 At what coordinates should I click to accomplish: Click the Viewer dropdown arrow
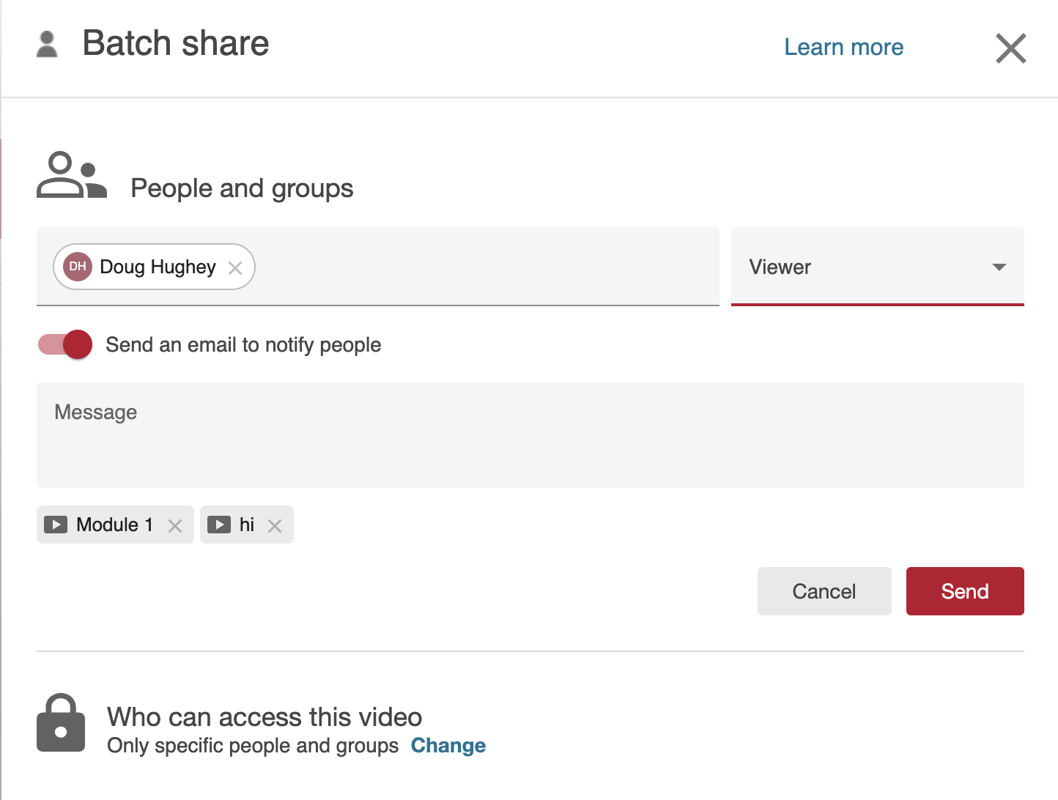point(999,267)
